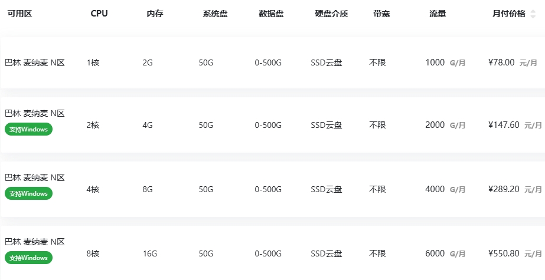Click the 支持Windows badge on 4核 row
The image size is (545, 280).
(x=28, y=193)
